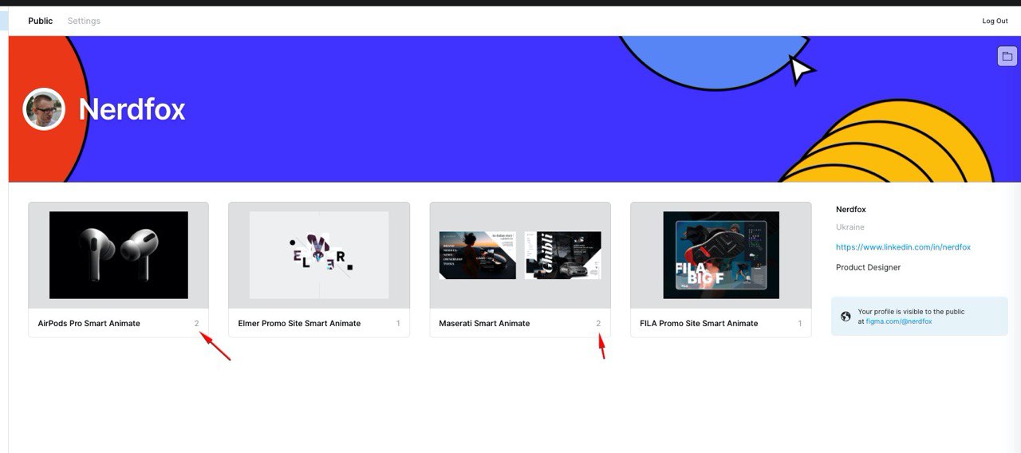
Task: Open the Settings tab
Action: tap(84, 21)
